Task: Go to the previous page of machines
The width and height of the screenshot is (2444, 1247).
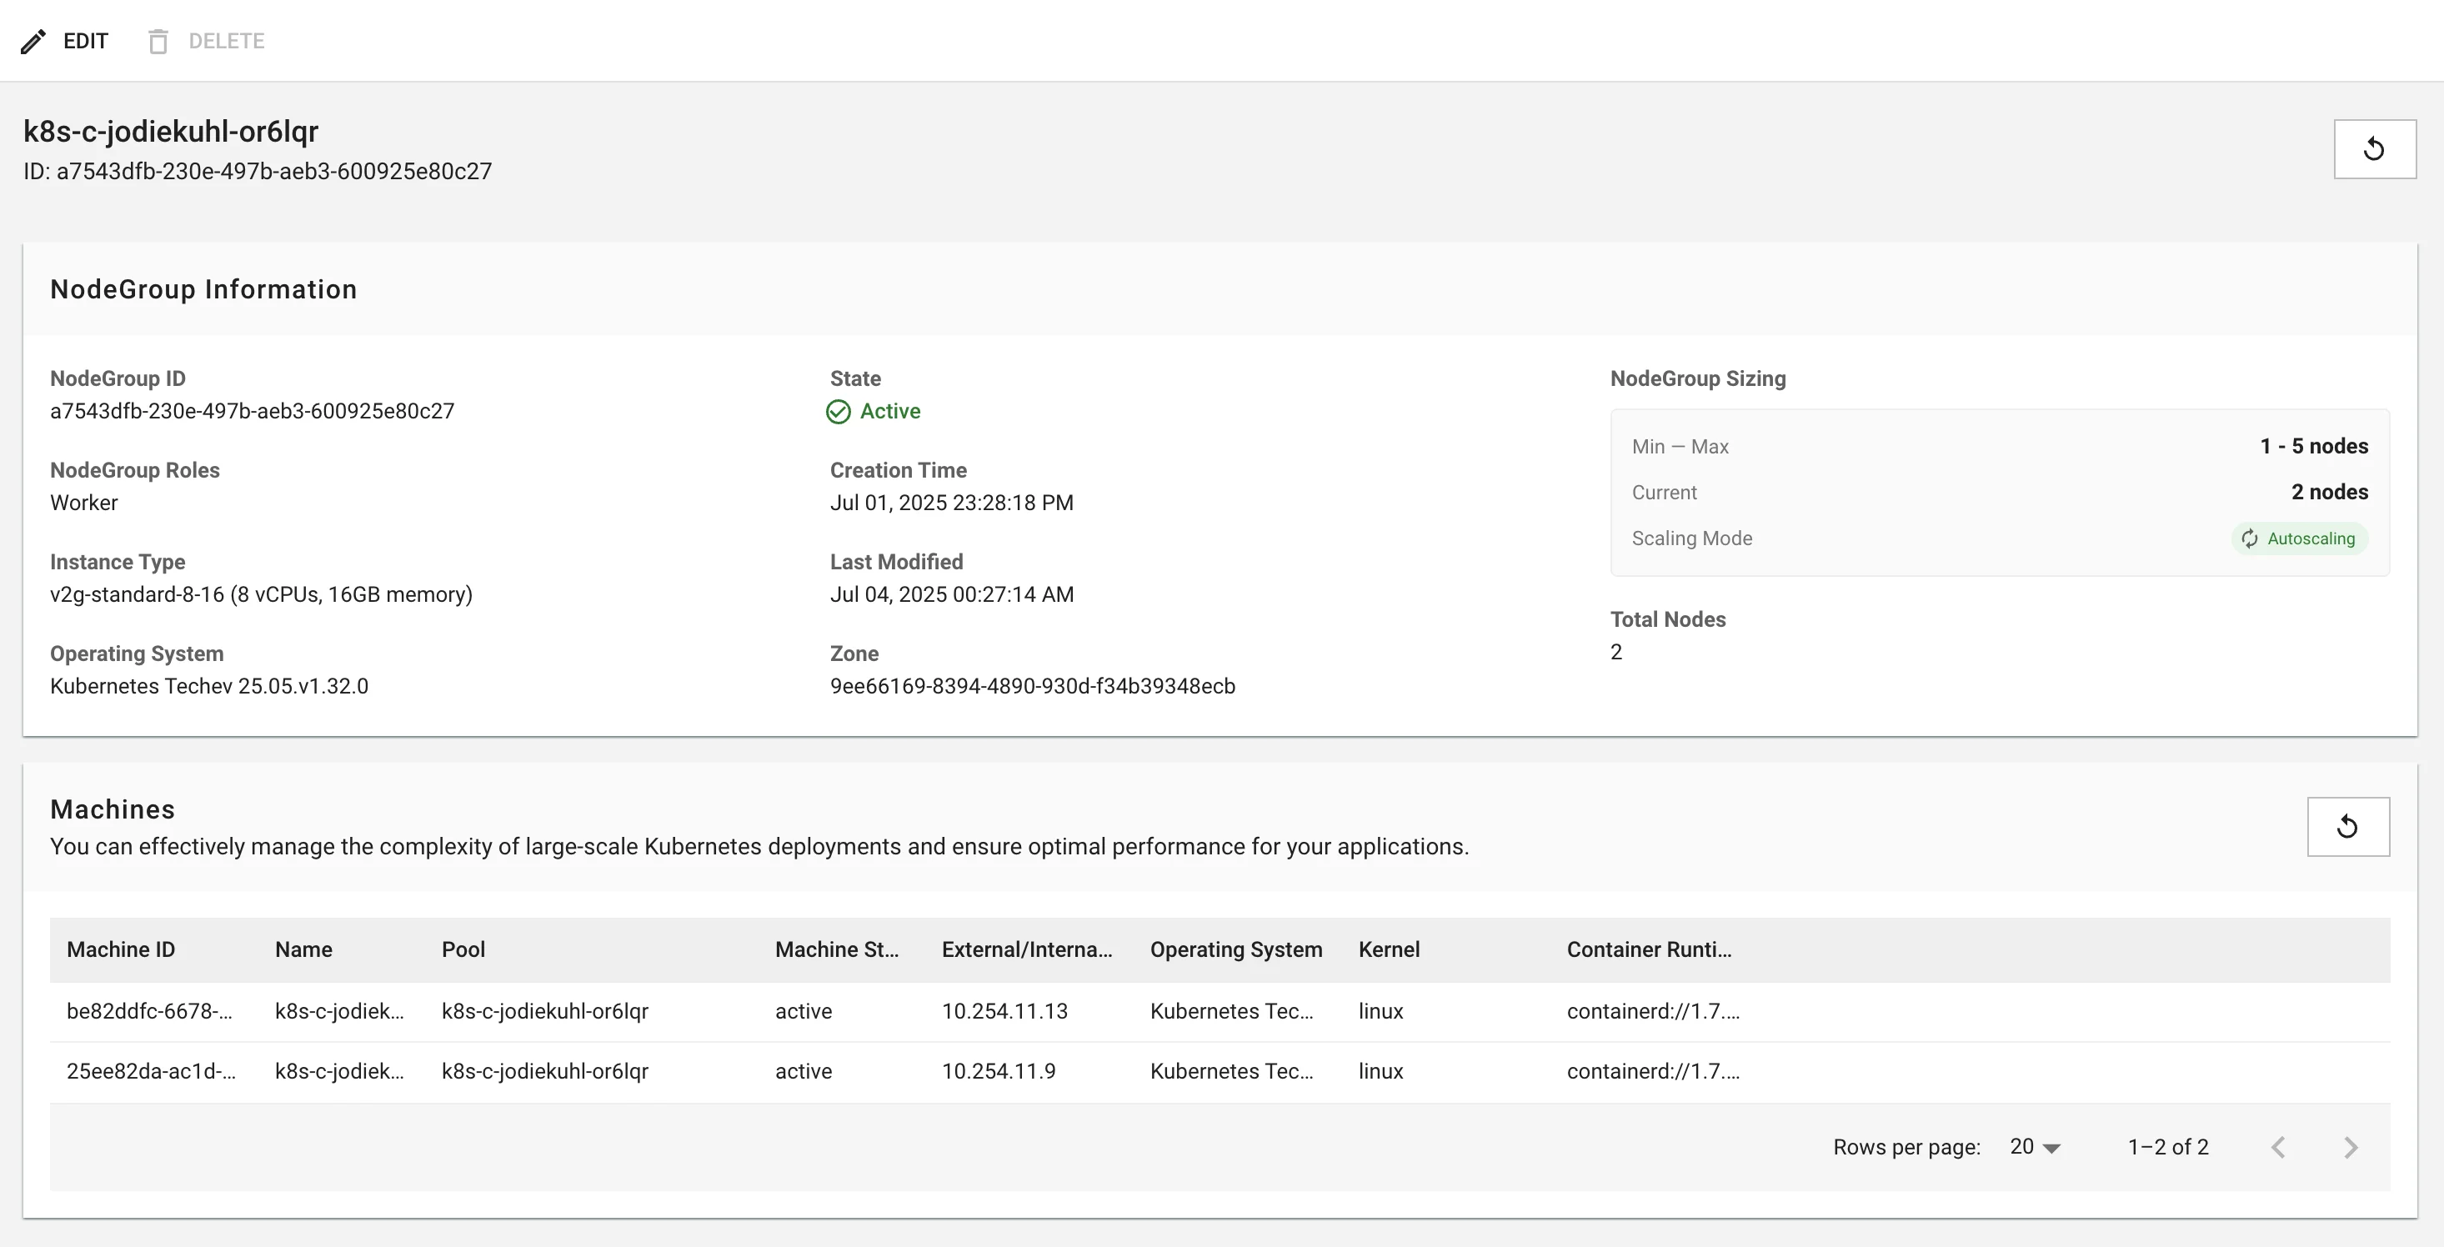Action: pos(2278,1147)
